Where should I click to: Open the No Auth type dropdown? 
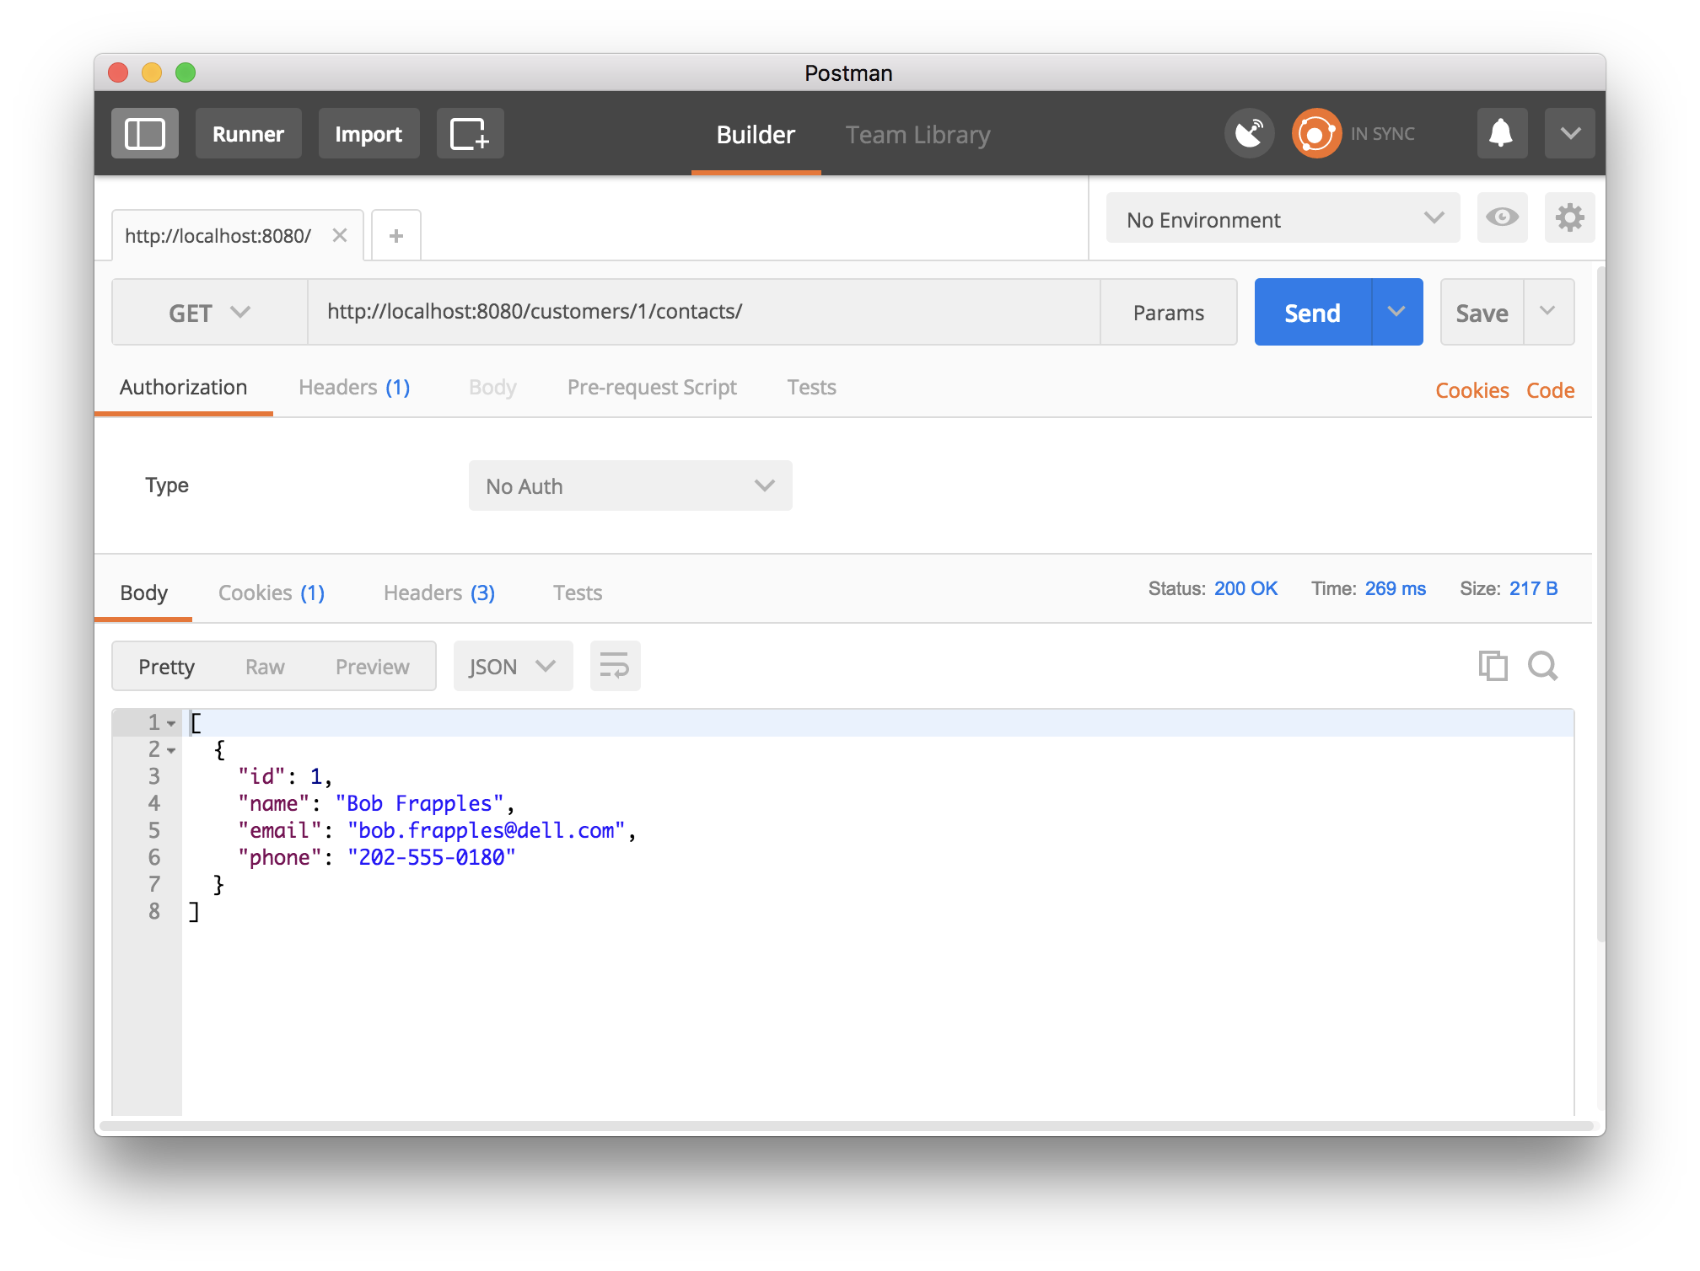630,486
